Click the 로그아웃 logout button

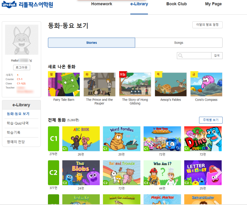(x=22, y=68)
